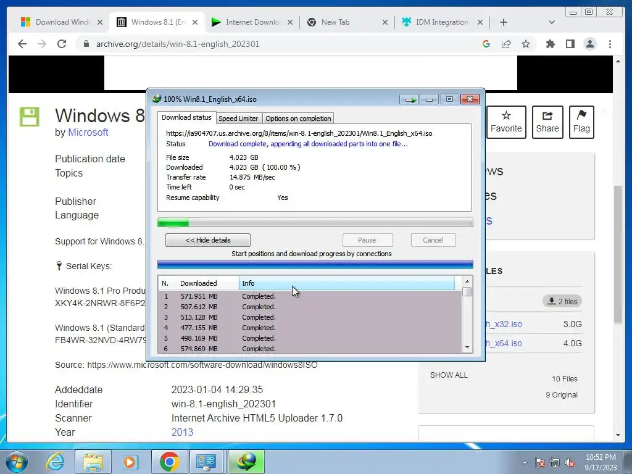Toggle the Chrome side panel icon
632x474 pixels.
pos(570,44)
